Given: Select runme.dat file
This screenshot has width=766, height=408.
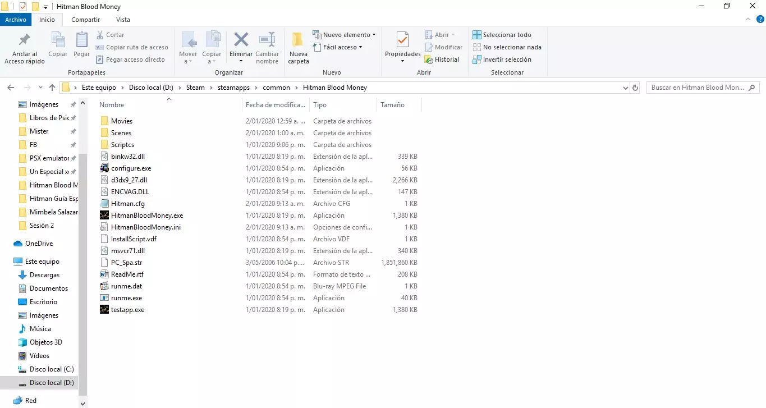Looking at the screenshot, I should (x=126, y=286).
